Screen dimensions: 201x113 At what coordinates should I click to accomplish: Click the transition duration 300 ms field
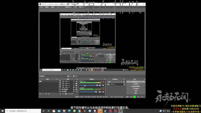tap(117, 84)
